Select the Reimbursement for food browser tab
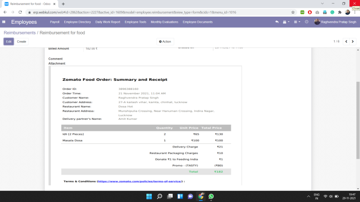 [x=30, y=4]
